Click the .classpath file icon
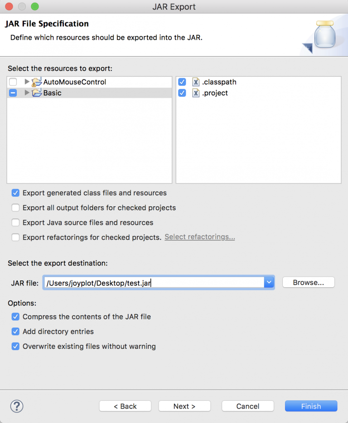Image resolution: width=348 pixels, height=423 pixels. [x=196, y=82]
